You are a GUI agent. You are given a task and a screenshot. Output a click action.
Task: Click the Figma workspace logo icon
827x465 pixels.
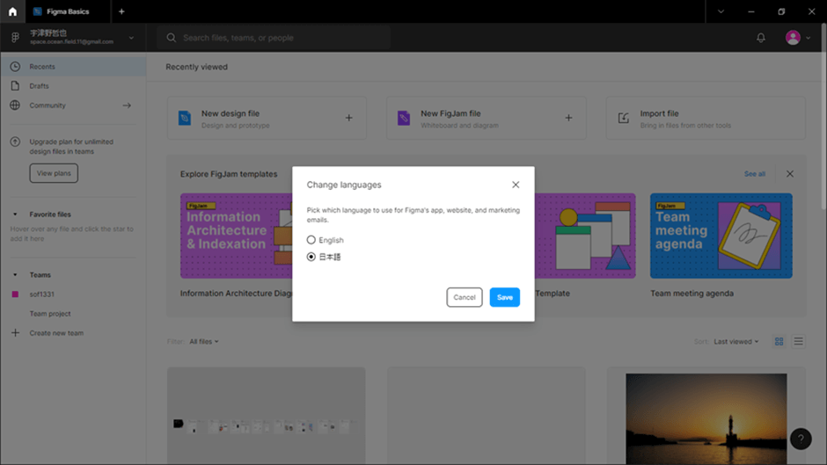[15, 38]
